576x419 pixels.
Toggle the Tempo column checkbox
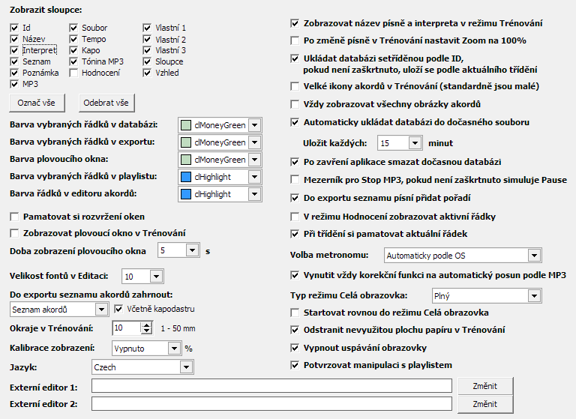[73, 39]
